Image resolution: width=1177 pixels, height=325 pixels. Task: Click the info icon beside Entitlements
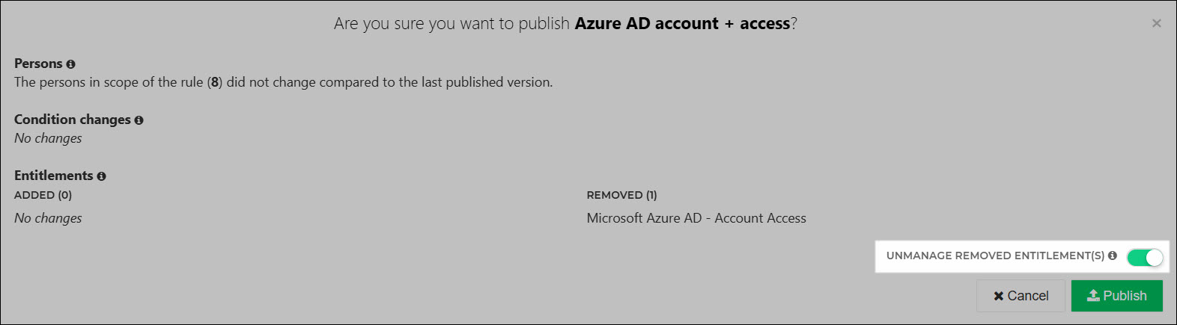click(x=101, y=176)
